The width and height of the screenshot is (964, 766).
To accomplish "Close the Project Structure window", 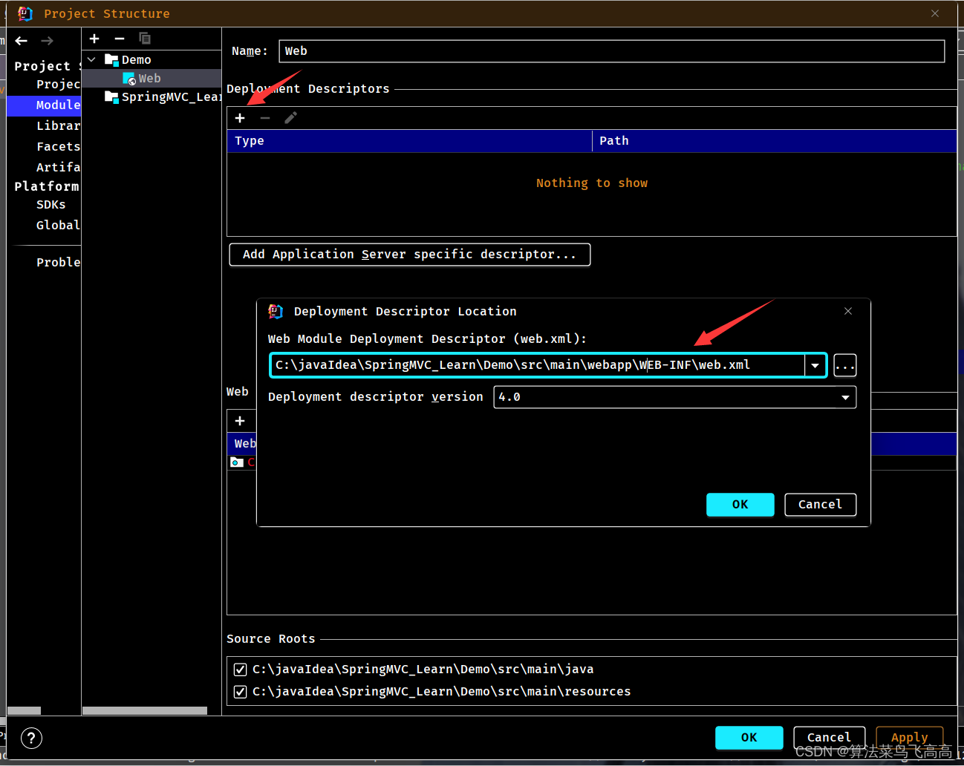I will (x=935, y=13).
